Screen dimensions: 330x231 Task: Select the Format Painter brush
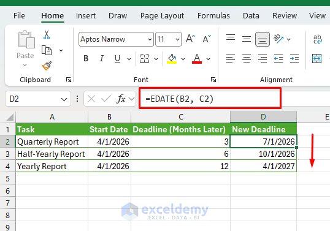[x=47, y=66]
